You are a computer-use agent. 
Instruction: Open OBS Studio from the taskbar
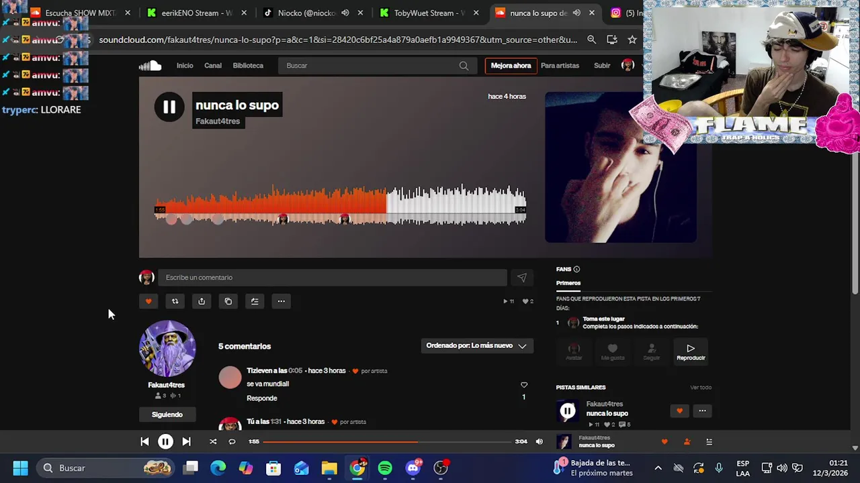point(441,468)
